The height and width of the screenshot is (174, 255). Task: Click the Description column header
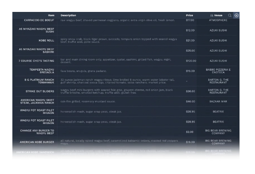[69, 15]
